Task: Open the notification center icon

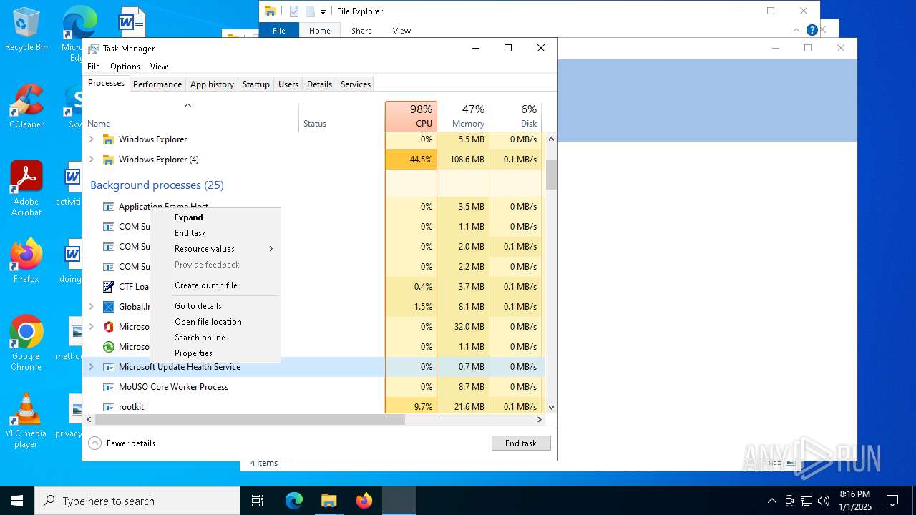Action: [892, 501]
